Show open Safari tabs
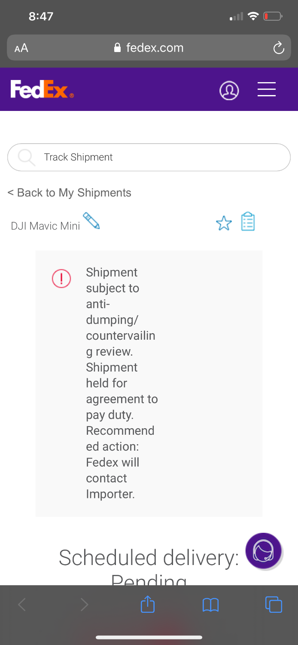 [274, 605]
